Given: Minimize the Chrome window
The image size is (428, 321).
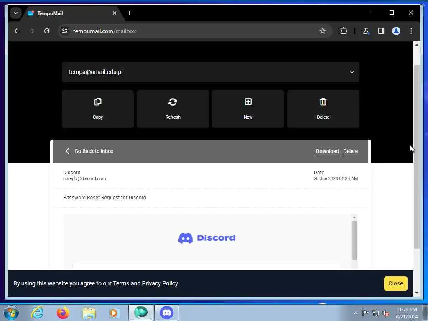Looking at the screenshot, I should (372, 13).
